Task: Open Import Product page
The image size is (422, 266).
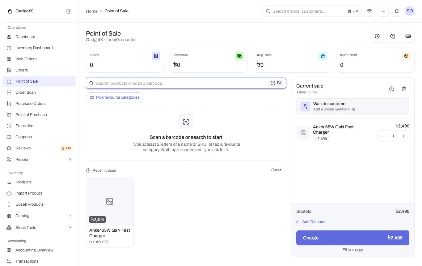Action: [x=39, y=193]
